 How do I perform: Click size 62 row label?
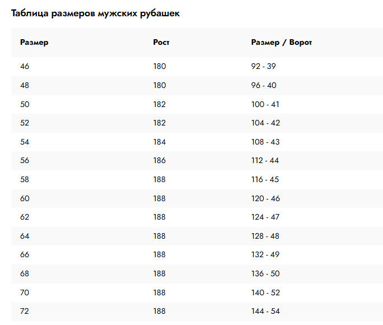(25, 217)
